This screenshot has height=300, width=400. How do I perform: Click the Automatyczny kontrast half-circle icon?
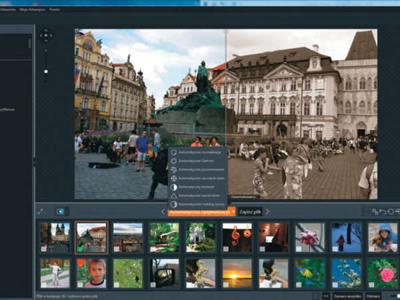tap(174, 187)
